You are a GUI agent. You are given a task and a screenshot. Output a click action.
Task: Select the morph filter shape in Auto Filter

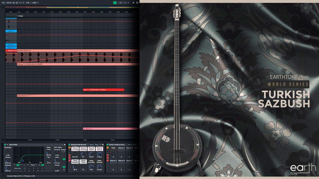point(28,165)
